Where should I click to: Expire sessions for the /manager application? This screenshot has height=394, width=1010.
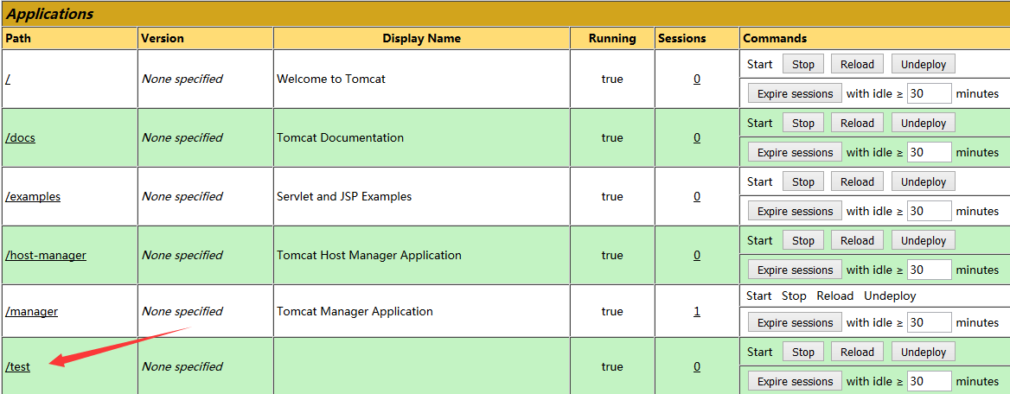pos(795,322)
